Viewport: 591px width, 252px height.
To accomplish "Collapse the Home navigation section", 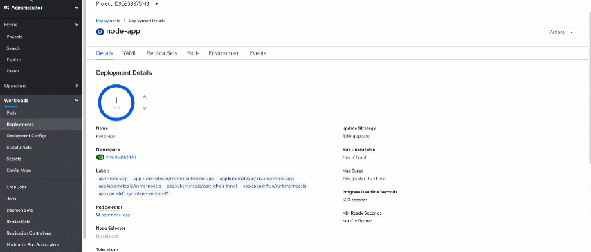I will 41,24.
